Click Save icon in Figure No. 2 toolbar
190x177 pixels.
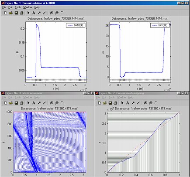[x=110, y=103]
